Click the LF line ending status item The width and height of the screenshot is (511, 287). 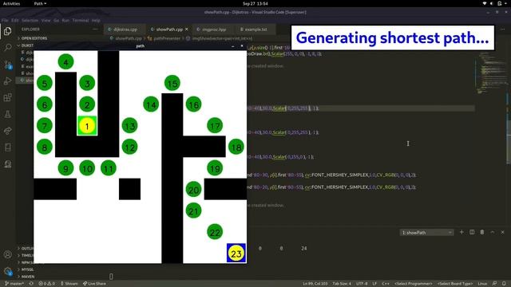point(374,284)
